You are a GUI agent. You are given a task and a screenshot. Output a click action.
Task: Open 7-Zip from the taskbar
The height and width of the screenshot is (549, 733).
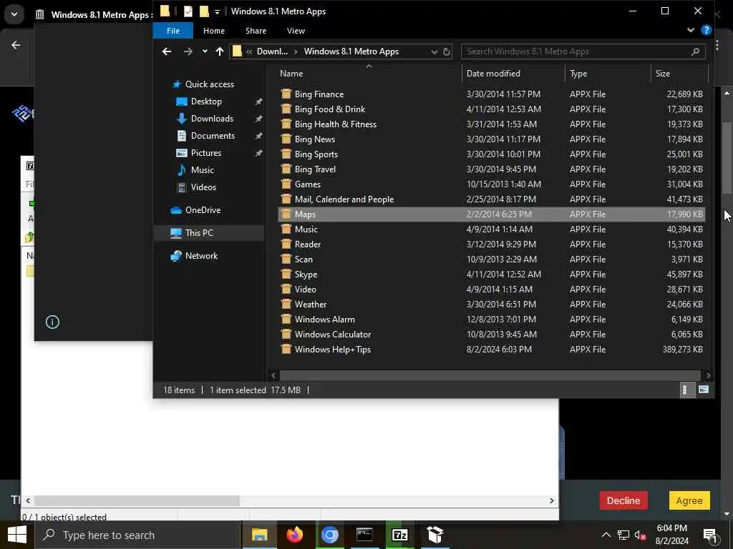(x=399, y=535)
